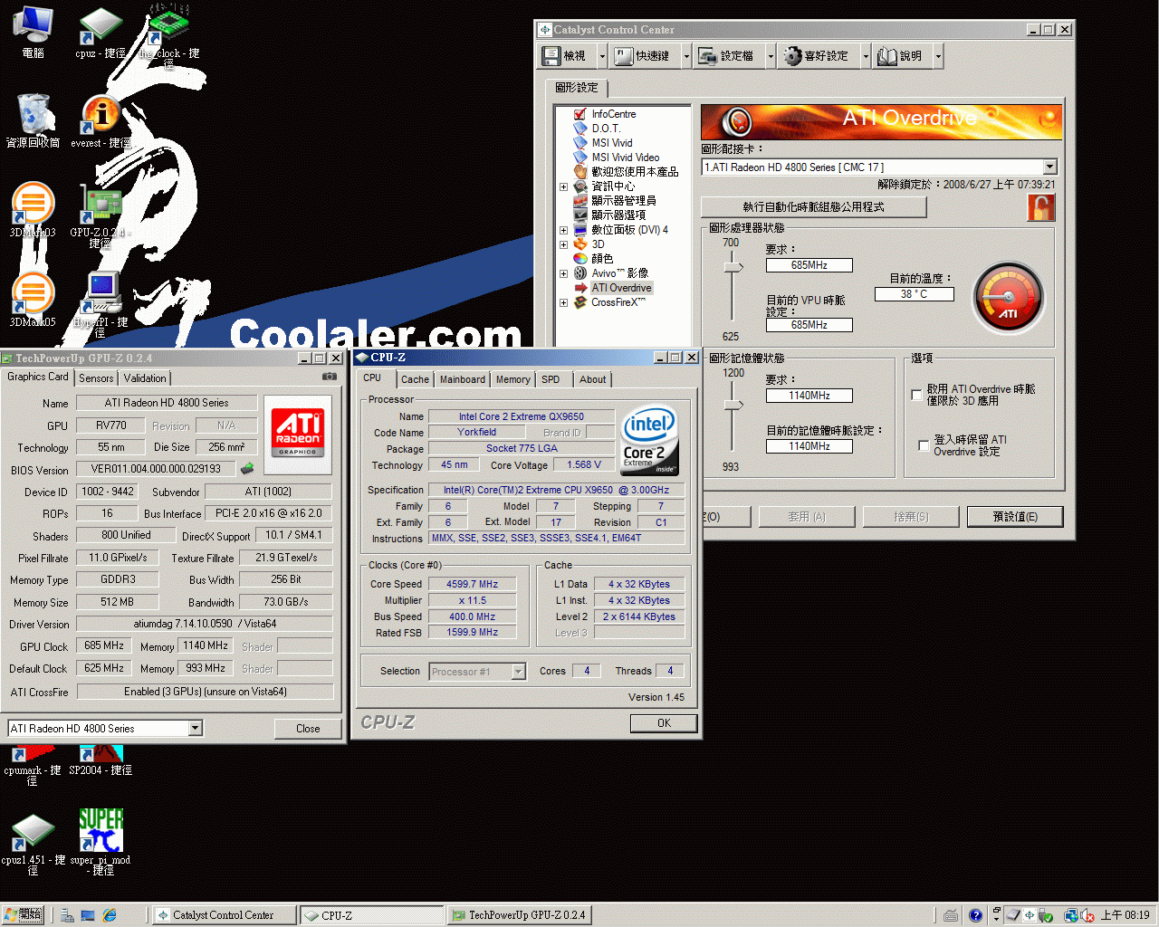Click the requested GPU clock 685MHz field

click(x=809, y=265)
